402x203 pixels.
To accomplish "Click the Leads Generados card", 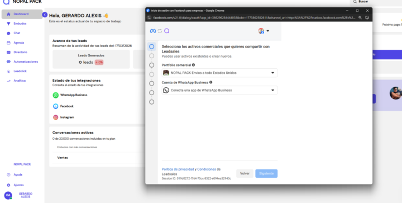I will coord(91,59).
